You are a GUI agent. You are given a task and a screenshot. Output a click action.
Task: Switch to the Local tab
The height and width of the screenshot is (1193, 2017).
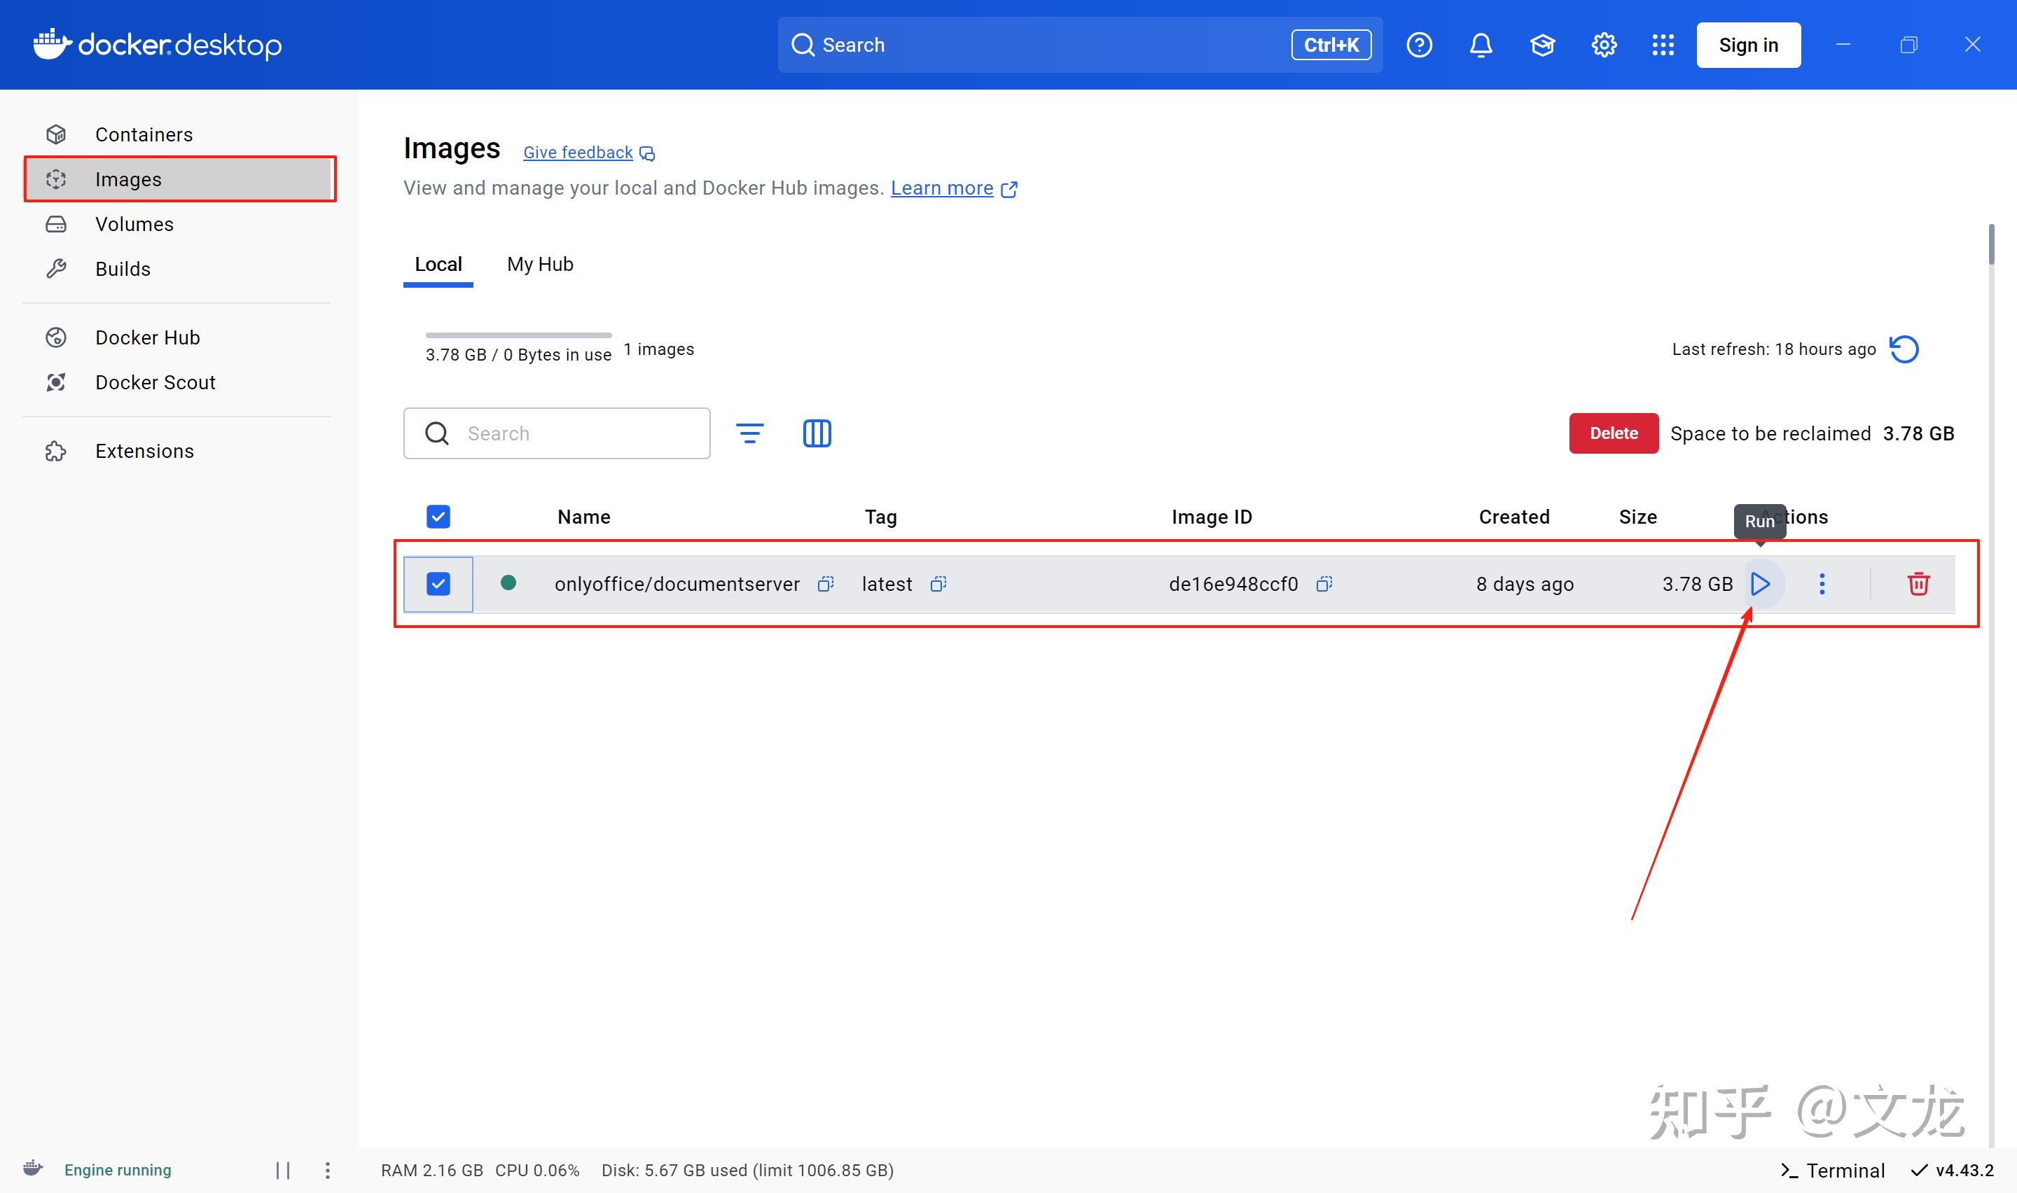pyautogui.click(x=438, y=265)
